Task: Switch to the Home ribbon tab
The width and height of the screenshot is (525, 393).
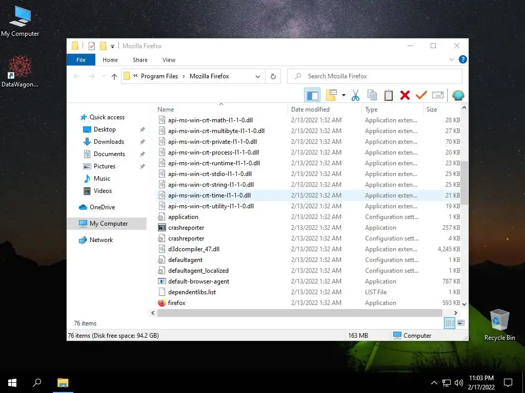Action: 110,60
